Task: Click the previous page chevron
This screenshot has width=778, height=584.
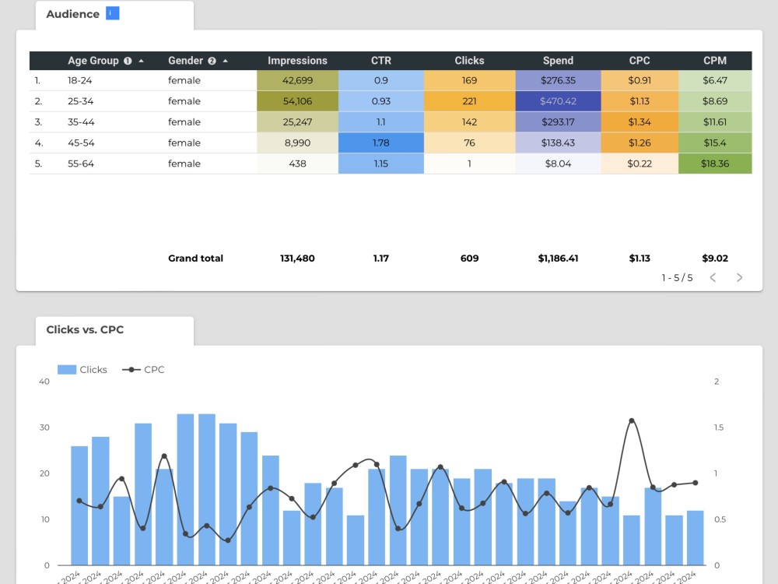Action: tap(713, 277)
